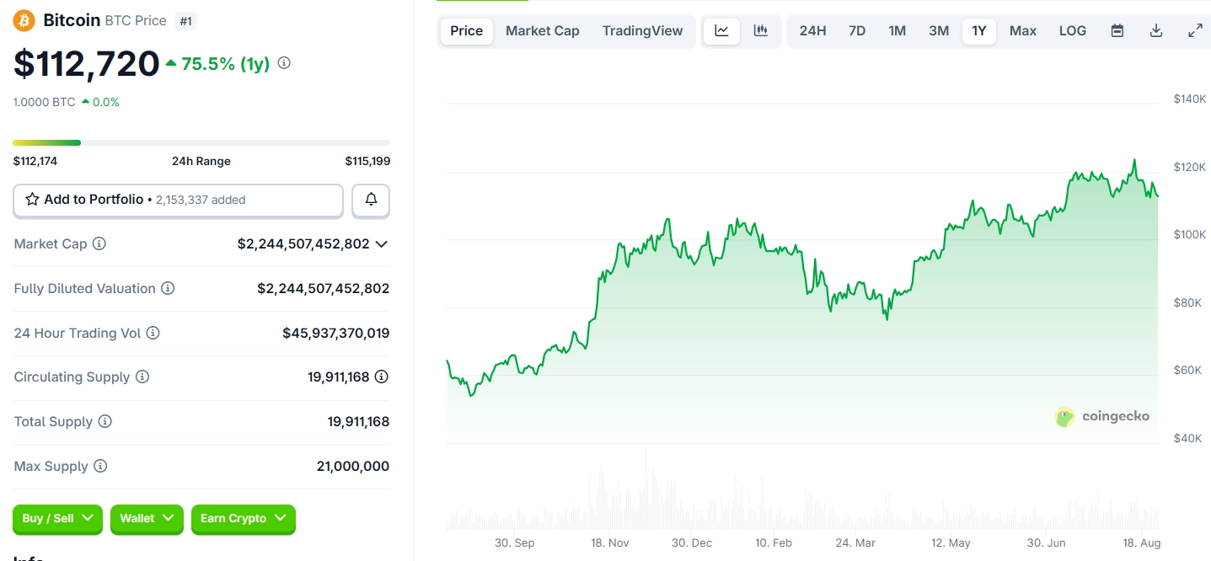Expand chart to fullscreen
The image size is (1211, 561).
[x=1195, y=31]
